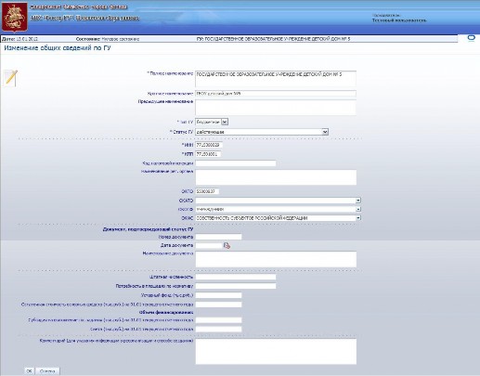The width and height of the screenshot is (480, 376).
Task: Focus the full name text area
Action: click(276, 79)
